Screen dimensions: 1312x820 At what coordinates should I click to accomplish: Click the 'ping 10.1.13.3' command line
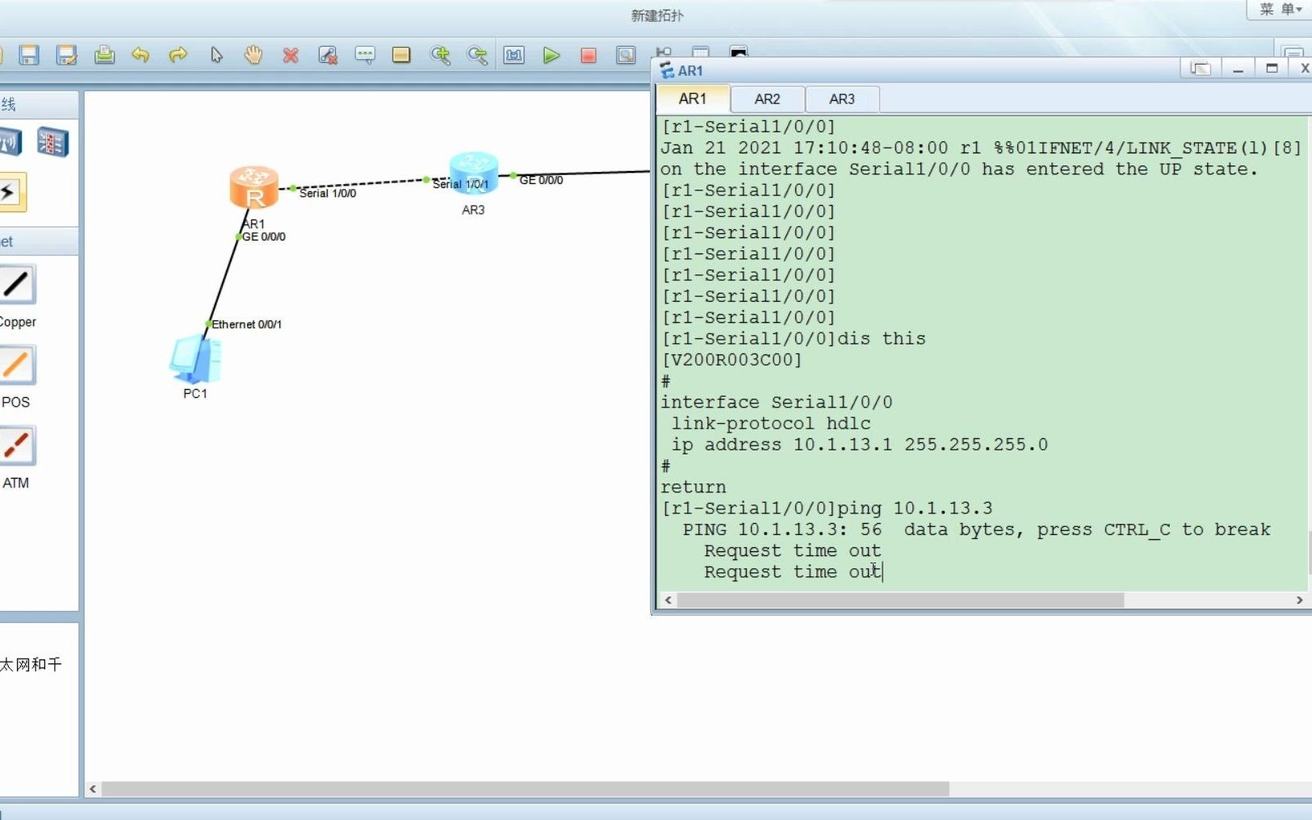pos(827,508)
